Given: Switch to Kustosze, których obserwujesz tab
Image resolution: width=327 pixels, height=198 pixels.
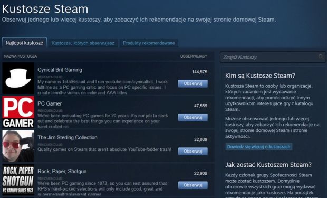Looking at the screenshot, I should [x=83, y=43].
